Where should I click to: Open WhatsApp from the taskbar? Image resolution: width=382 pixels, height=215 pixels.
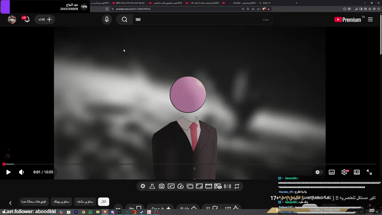[x=90, y=212]
